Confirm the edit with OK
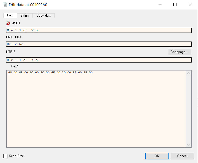 [x=157, y=156]
